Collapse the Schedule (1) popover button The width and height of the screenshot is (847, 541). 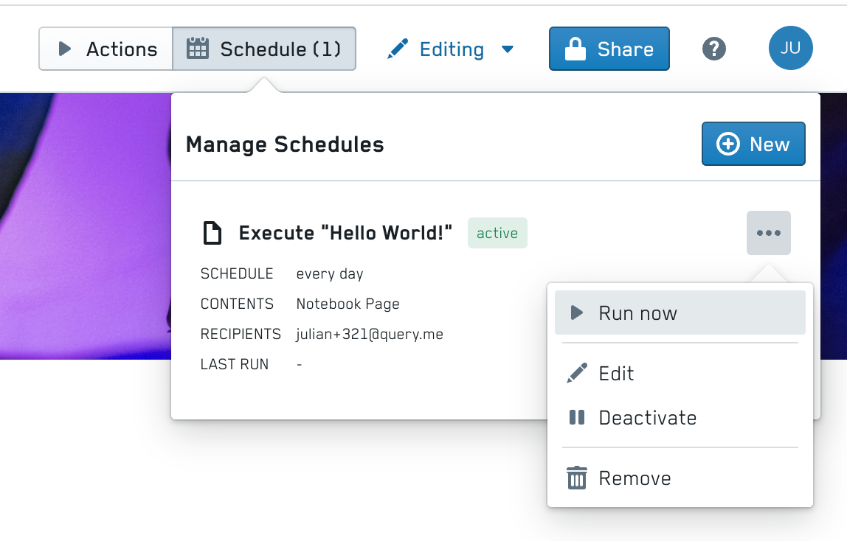pos(264,49)
